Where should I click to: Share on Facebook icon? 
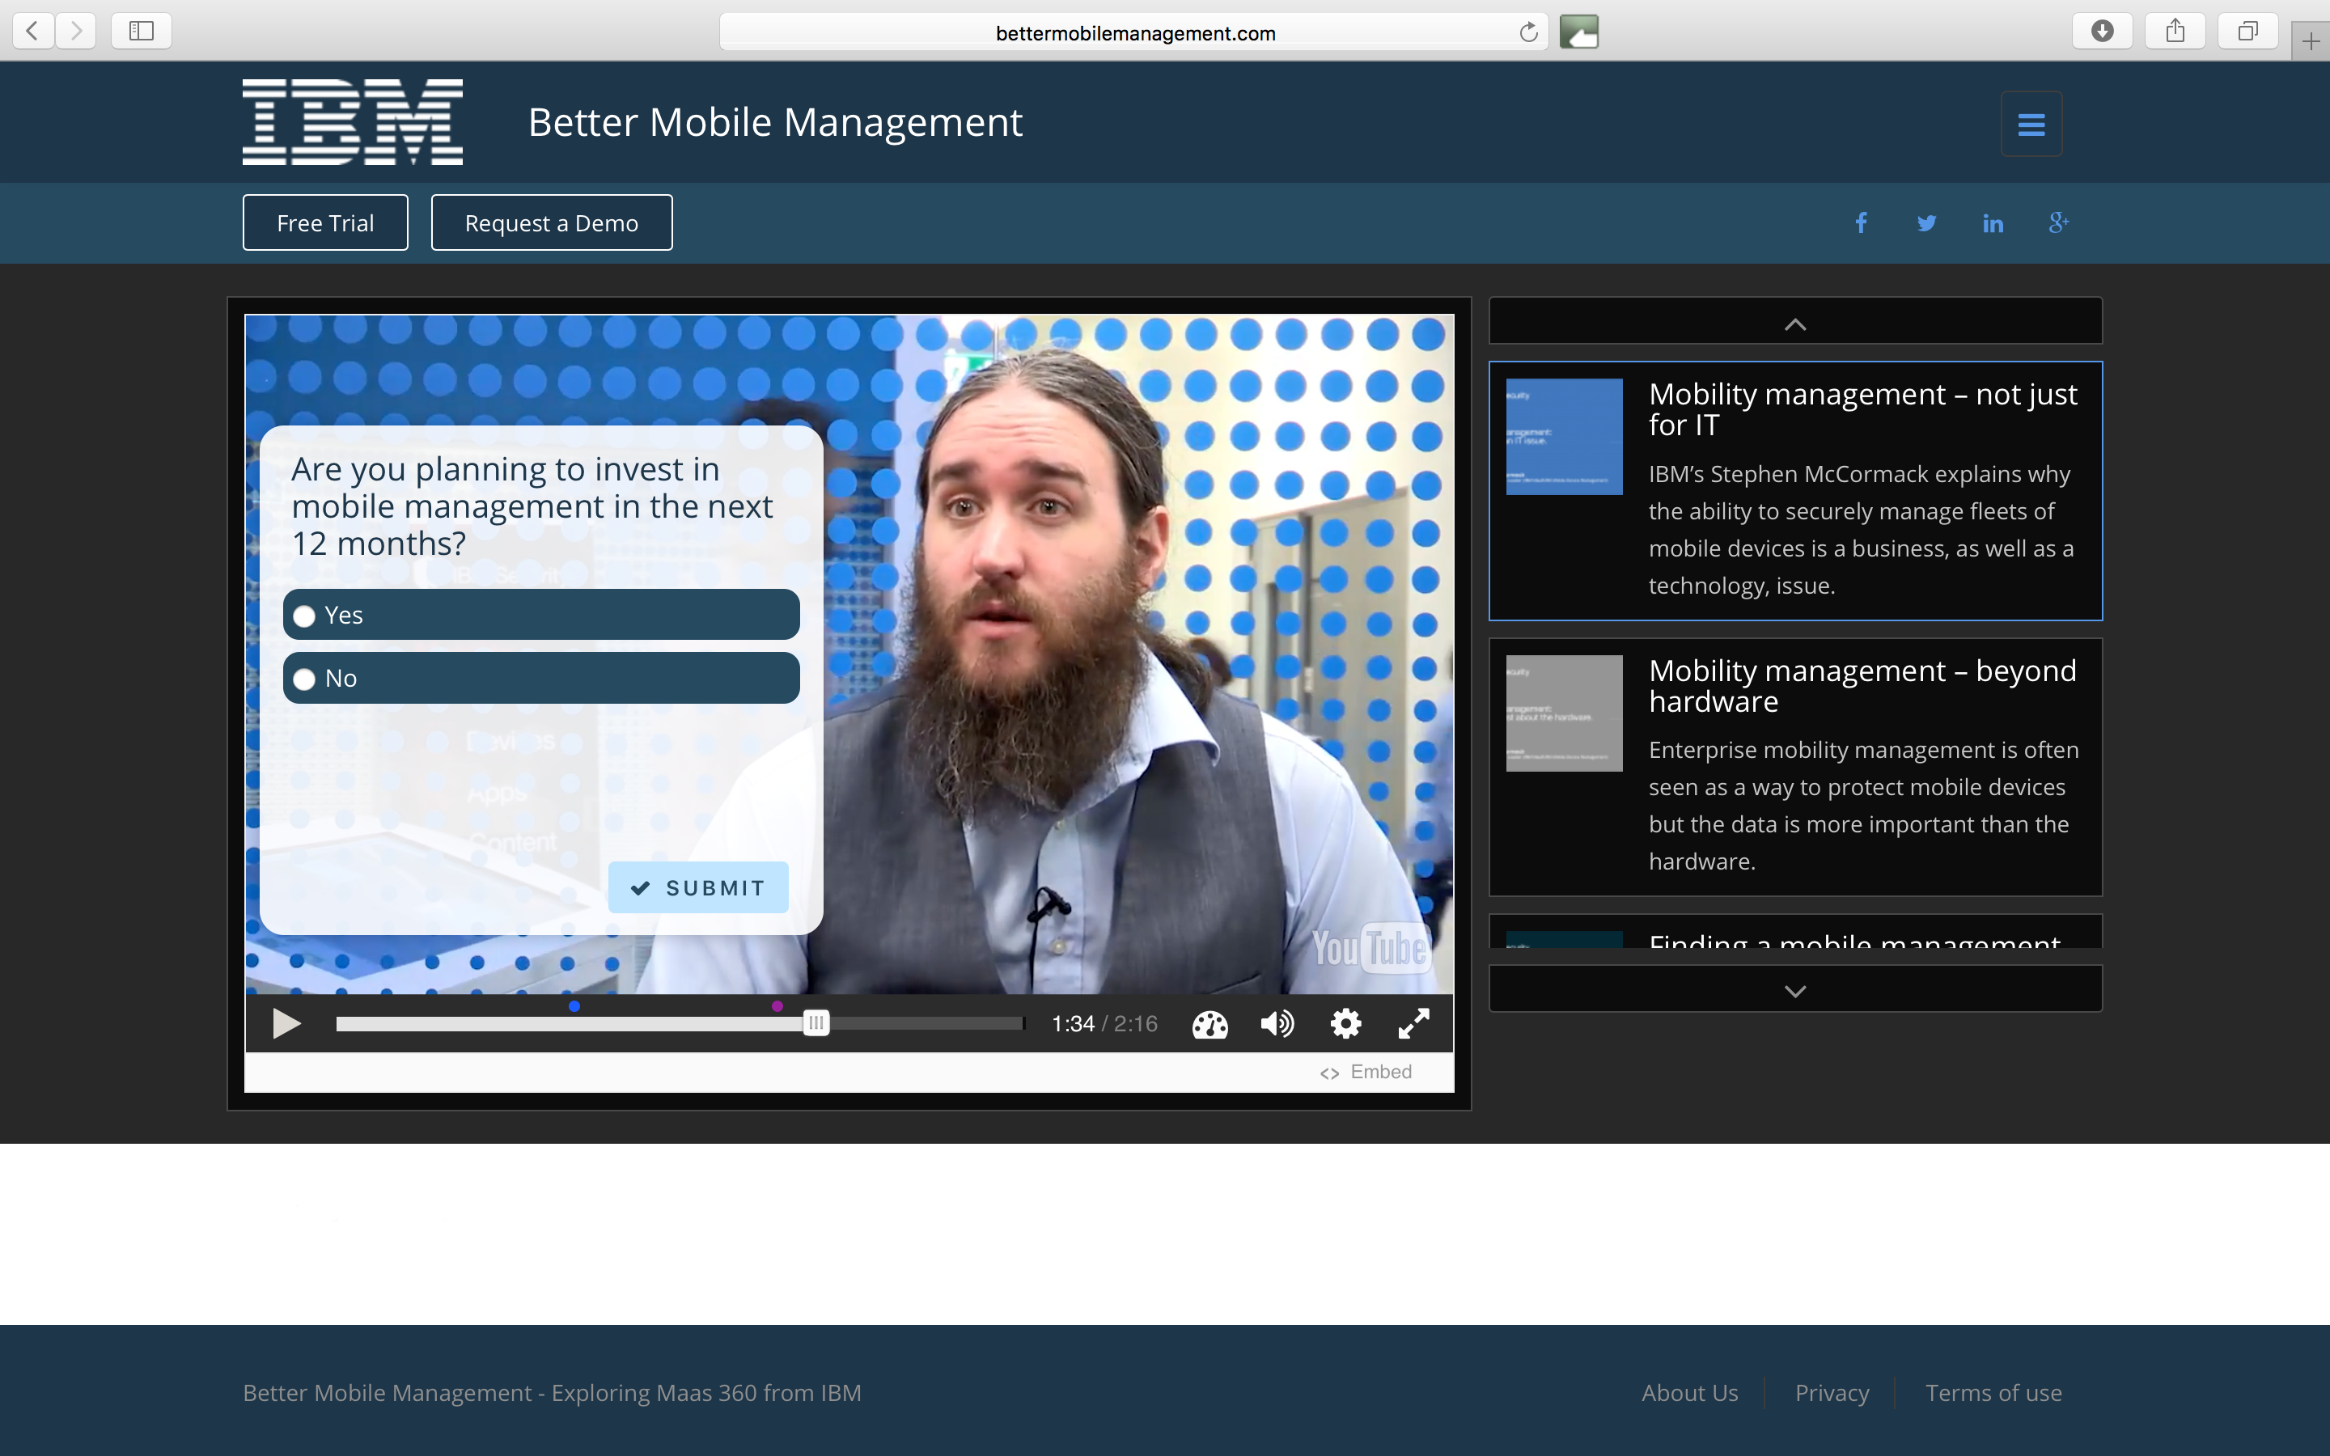(1861, 223)
